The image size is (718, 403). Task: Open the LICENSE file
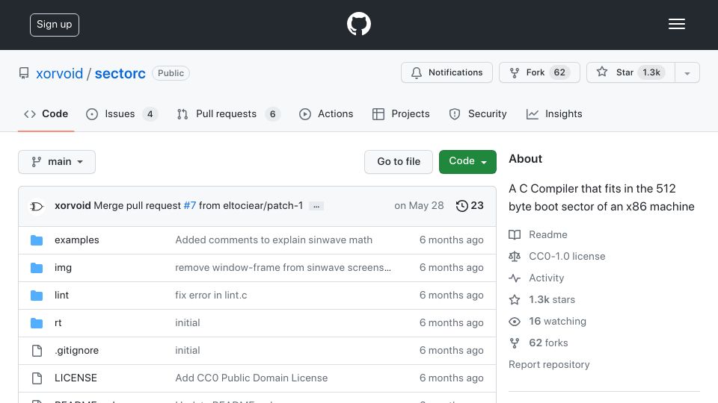point(76,378)
